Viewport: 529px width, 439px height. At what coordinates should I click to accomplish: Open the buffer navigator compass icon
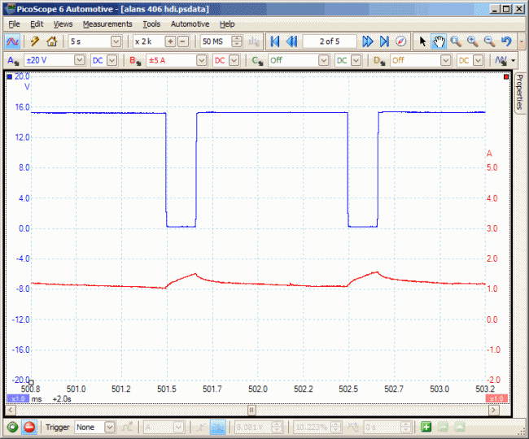(x=400, y=41)
